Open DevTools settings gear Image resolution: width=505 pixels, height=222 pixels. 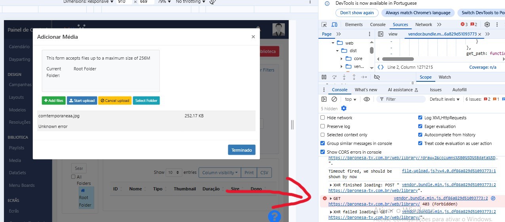487,24
